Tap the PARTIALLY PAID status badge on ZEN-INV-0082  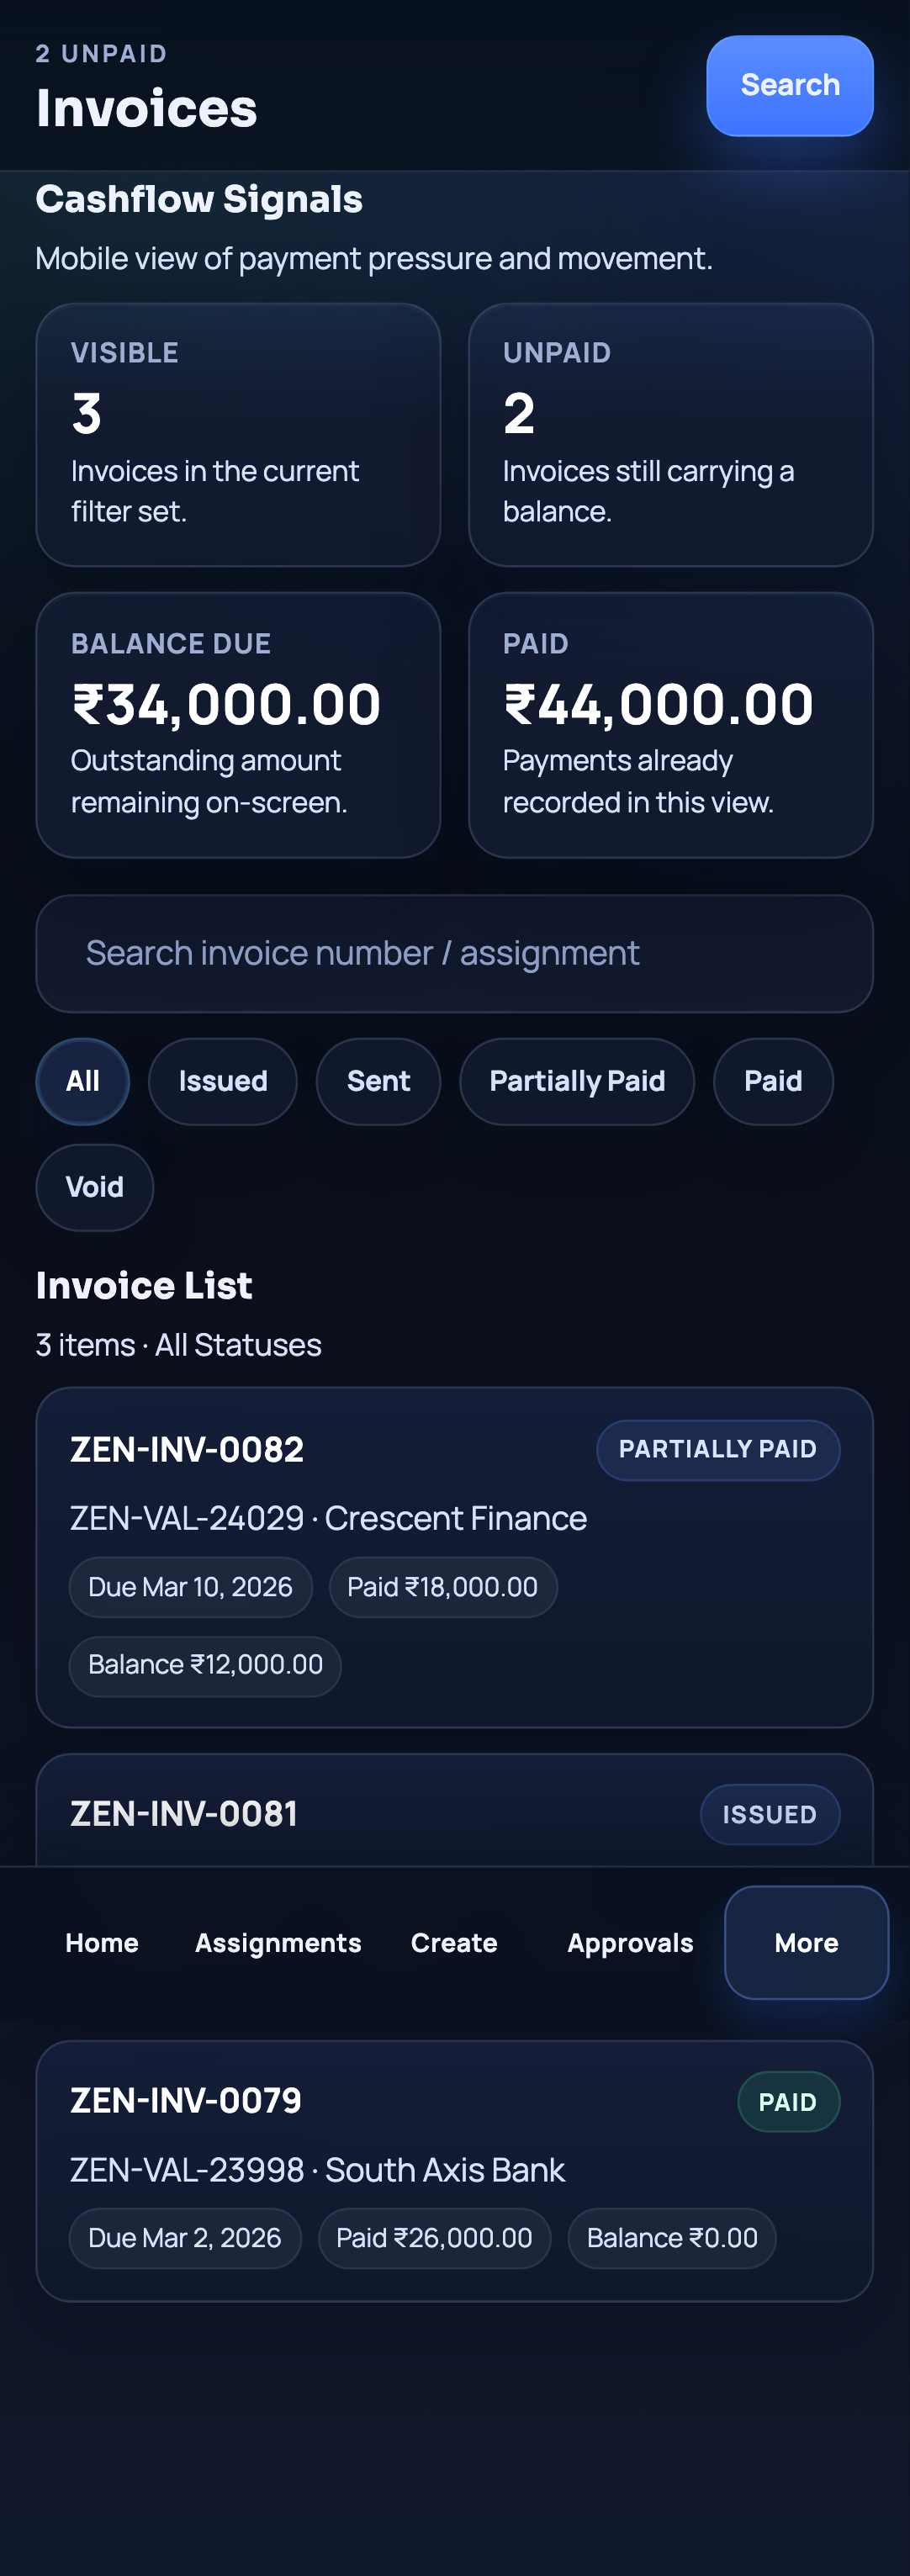click(718, 1449)
